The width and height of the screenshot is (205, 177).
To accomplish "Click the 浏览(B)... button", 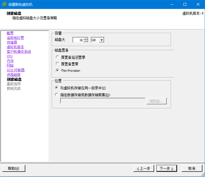I will click(156, 101).
